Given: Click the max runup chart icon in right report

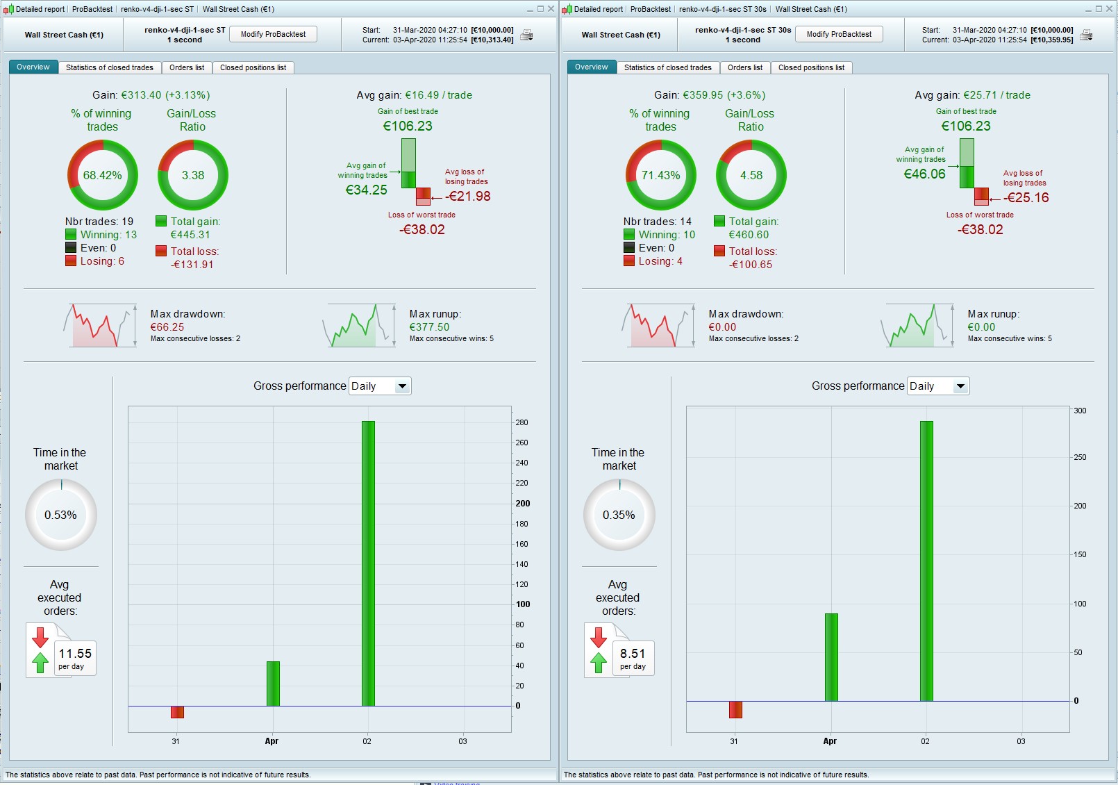Looking at the screenshot, I should [917, 325].
